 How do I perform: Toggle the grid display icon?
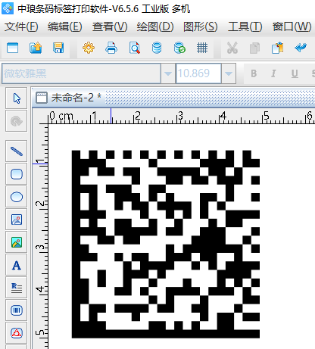point(202,48)
